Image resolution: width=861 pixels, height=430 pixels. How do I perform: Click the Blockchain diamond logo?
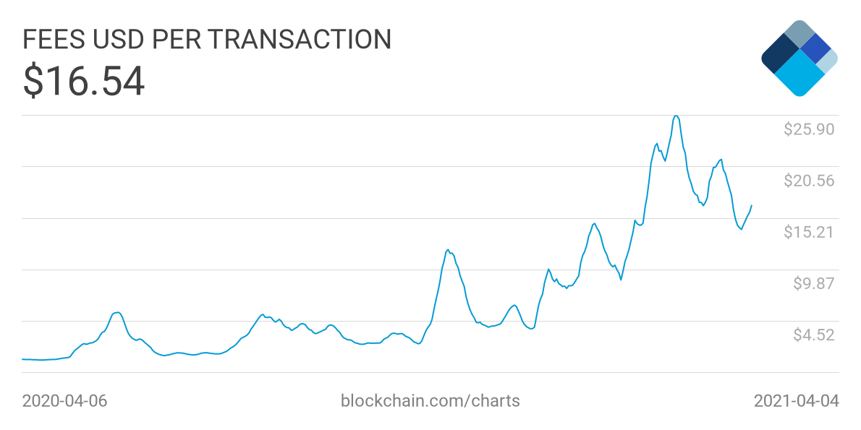pyautogui.click(x=799, y=59)
